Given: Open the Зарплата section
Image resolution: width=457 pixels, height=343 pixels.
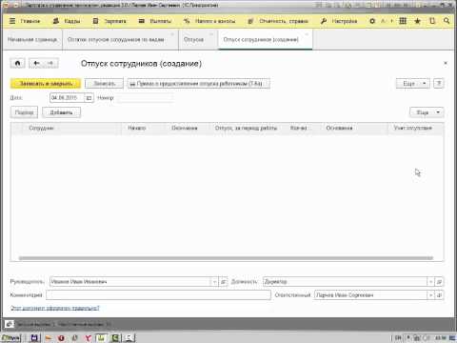Looking at the screenshot, I should click(x=109, y=21).
